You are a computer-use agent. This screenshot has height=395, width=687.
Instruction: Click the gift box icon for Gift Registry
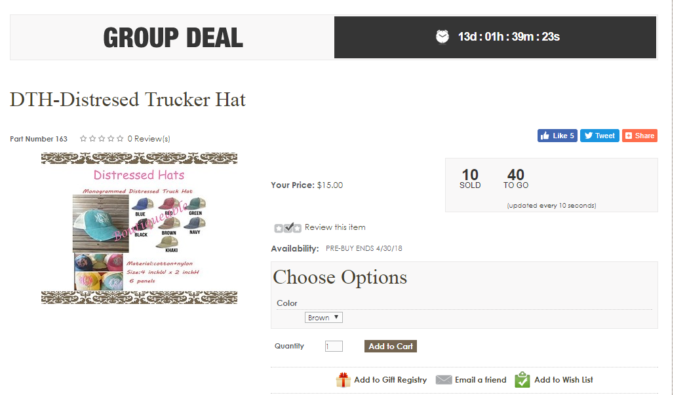(x=343, y=380)
